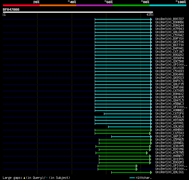Click the arrowhead on the B9GQM3 alignment
Screen dimensions: 189x180
point(150,163)
